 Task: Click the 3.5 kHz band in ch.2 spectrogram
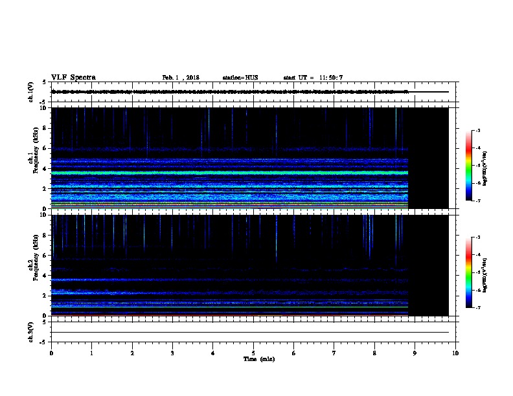pos(230,280)
